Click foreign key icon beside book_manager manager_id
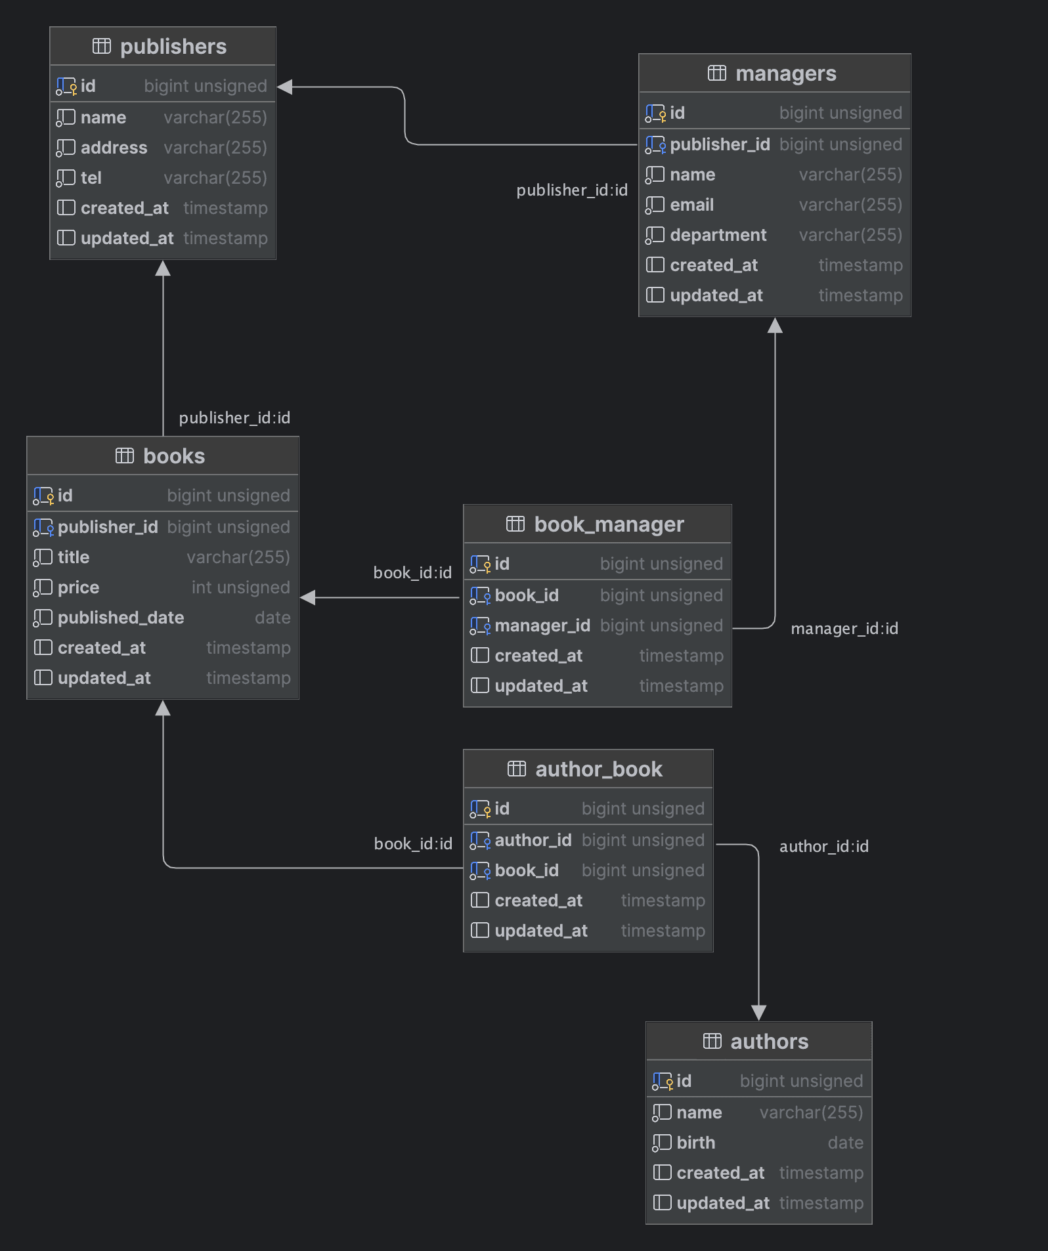1048x1251 pixels. 479,626
